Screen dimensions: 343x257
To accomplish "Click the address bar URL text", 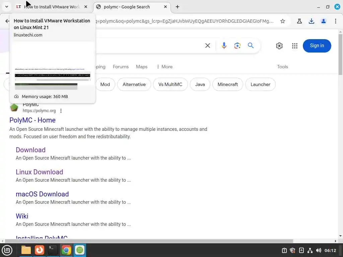I will click(185, 21).
